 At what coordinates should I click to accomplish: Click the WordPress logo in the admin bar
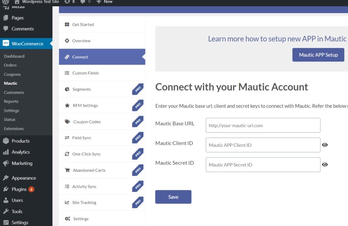(x=5, y=2)
